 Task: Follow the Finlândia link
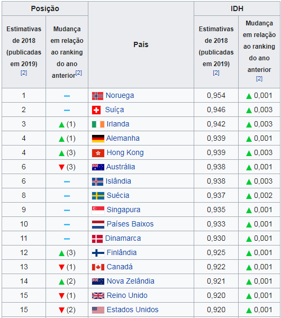(122, 253)
